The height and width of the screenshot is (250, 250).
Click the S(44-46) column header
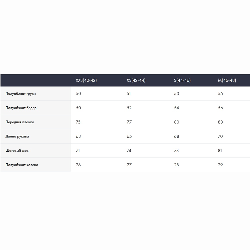pos(182,80)
